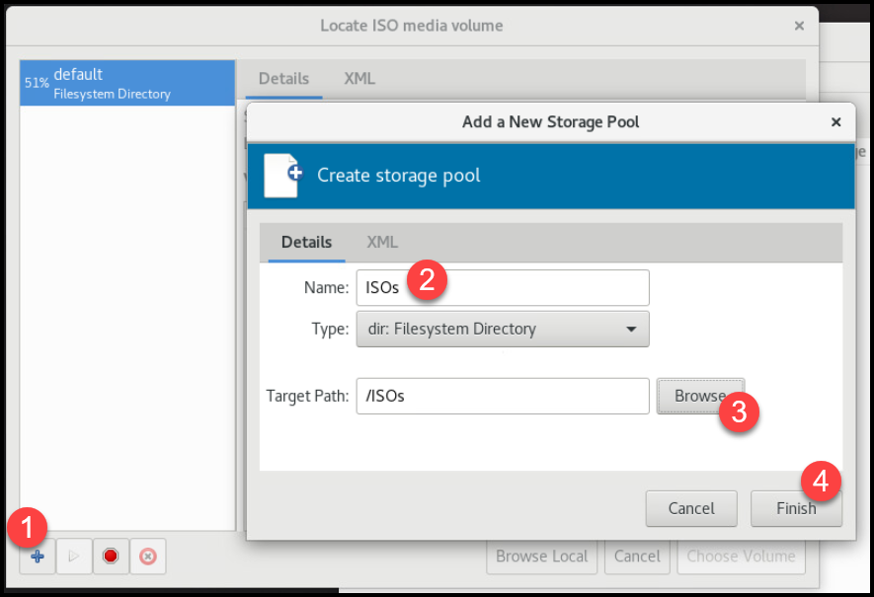Screen dimensions: 874x597
Task: Switch to the XML tab in the pool dialog
Action: point(382,242)
